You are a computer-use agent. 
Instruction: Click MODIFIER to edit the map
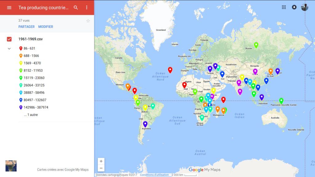[x=46, y=27]
